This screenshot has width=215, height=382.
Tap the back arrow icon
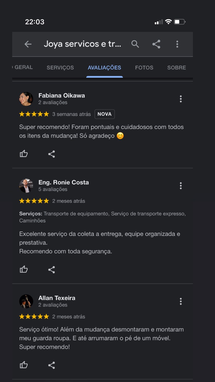tap(28, 44)
